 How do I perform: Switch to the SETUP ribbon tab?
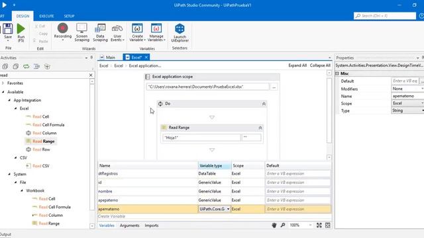click(69, 16)
